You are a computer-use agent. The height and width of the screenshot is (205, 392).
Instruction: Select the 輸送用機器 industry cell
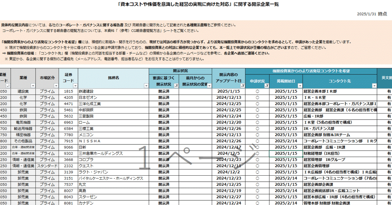point(23,129)
